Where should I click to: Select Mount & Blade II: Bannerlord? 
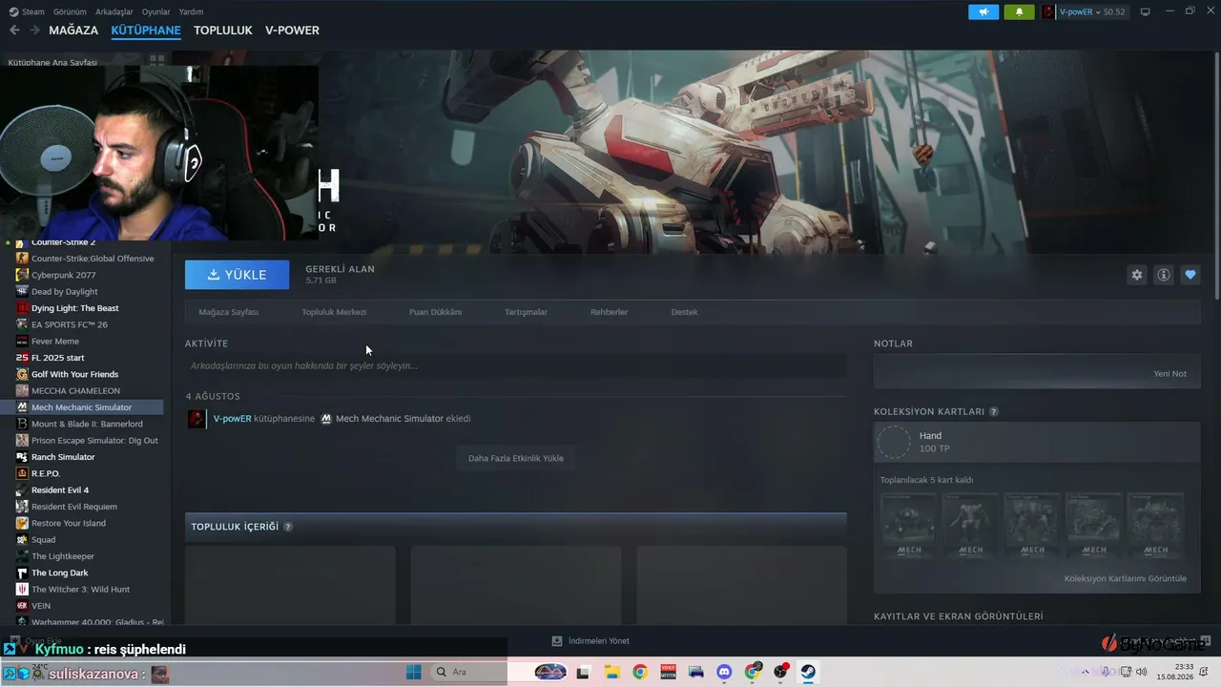click(x=86, y=424)
